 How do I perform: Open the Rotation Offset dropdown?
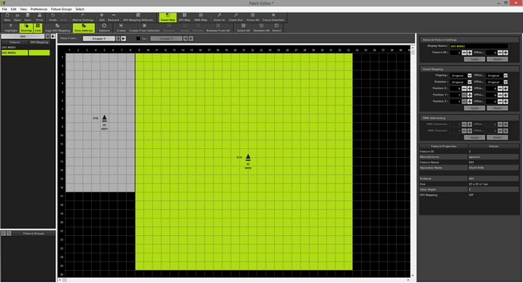coord(496,82)
